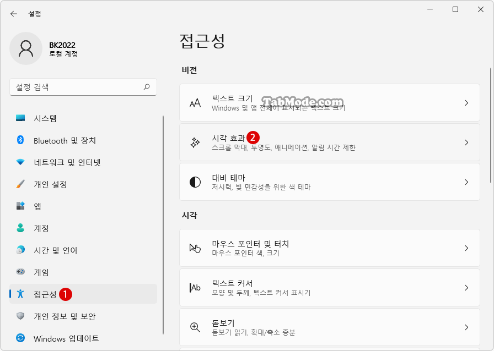Click the 계정 person icon

coord(20,228)
